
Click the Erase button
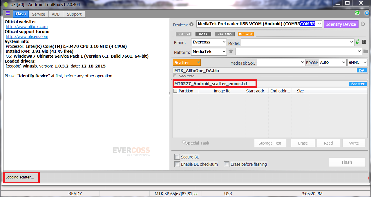point(303,143)
